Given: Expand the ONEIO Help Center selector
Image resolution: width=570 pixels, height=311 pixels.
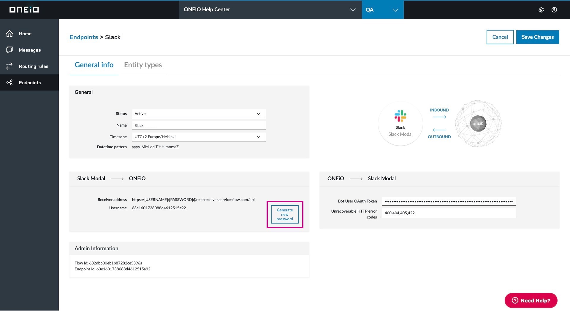Looking at the screenshot, I should tap(270, 10).
